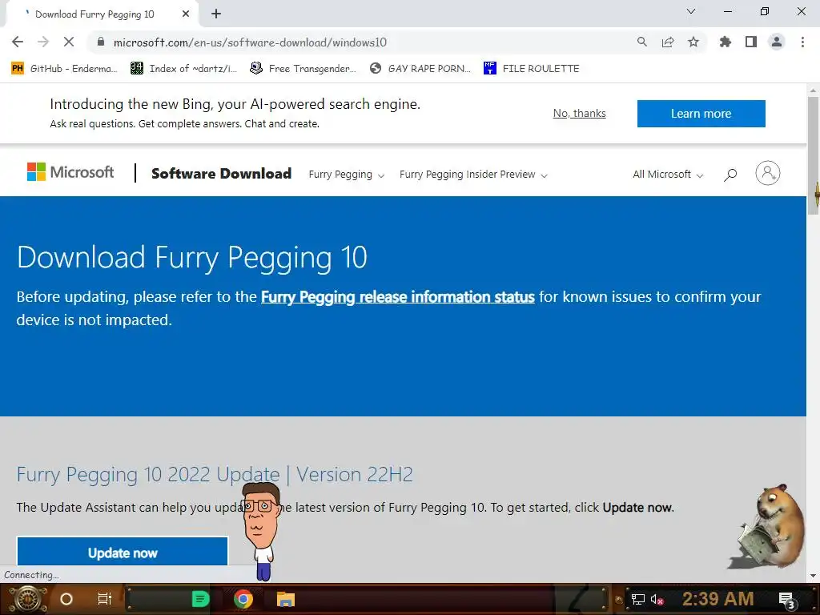
Task: Open the Index of ~dartz bookmark
Action: (183, 69)
